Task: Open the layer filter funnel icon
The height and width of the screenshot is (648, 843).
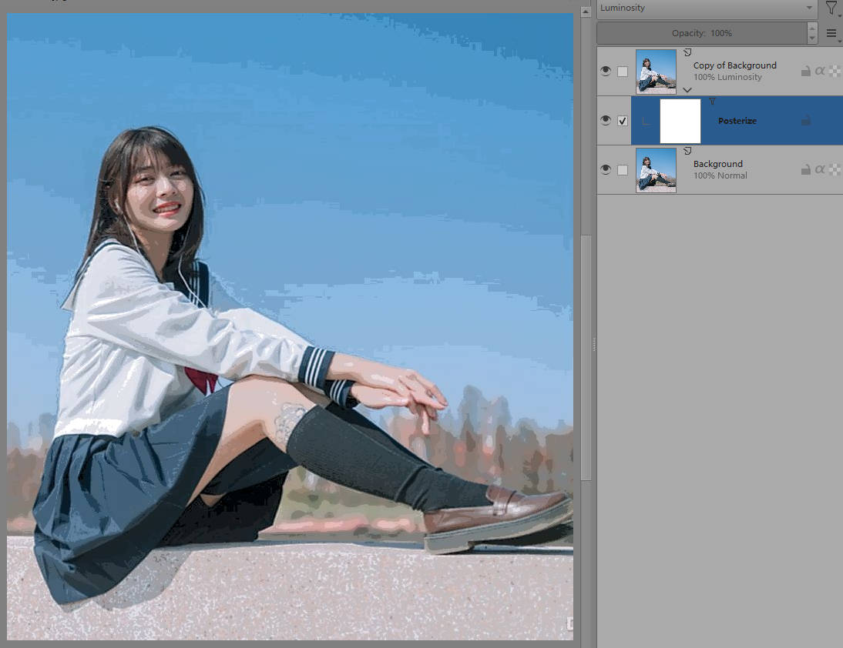Action: (831, 8)
